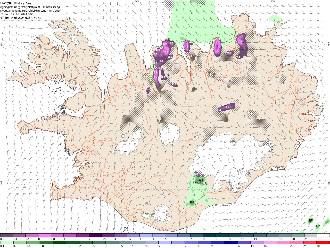This screenshot has width=330, height=248.
Task: Pick the light periwinkle 4 swatch in upper legend
Action: tap(146, 235)
